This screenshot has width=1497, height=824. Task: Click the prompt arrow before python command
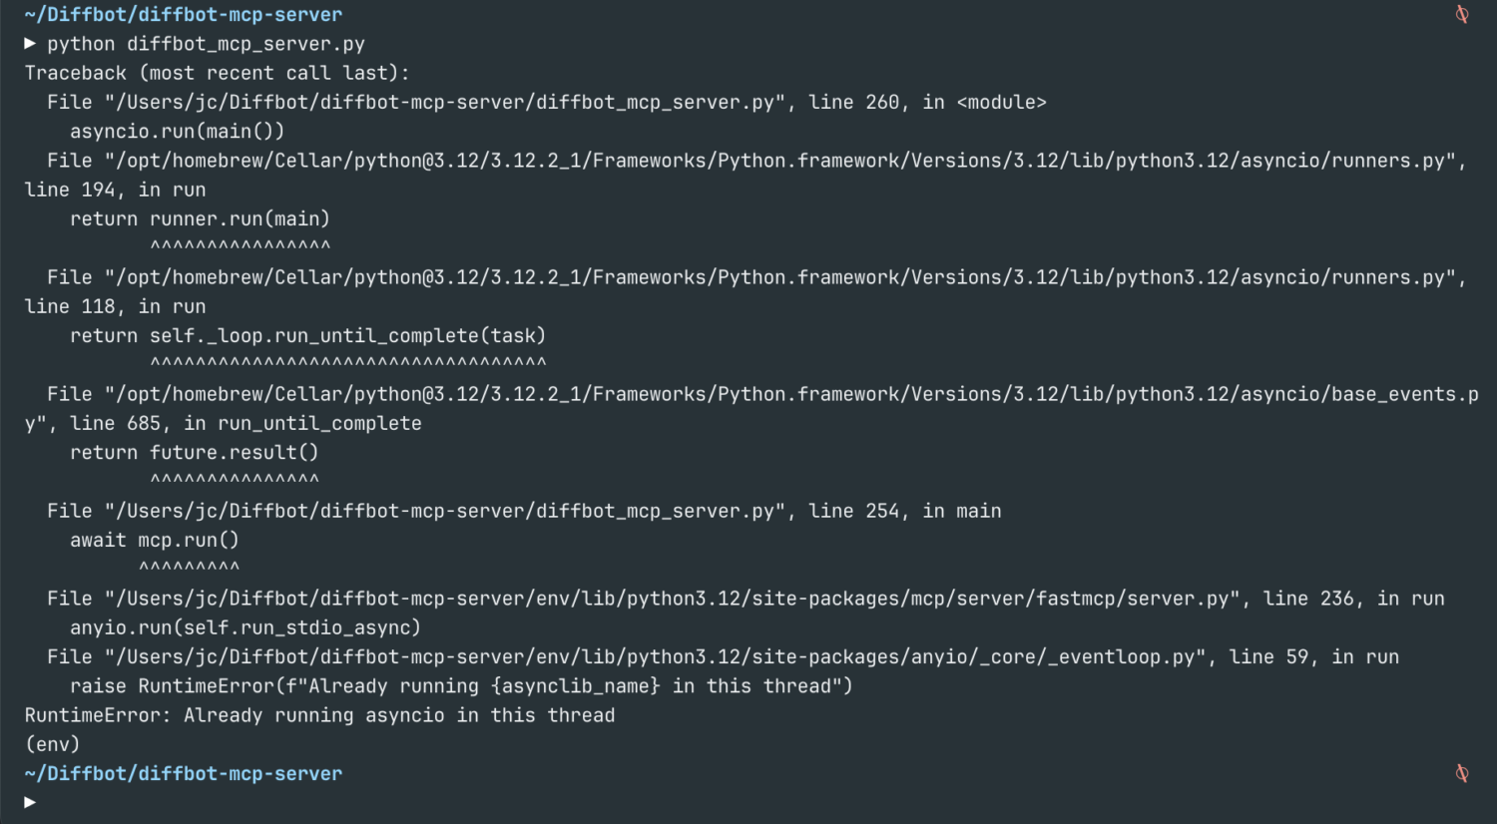pos(30,44)
